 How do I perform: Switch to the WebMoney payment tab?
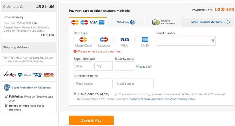click(125, 22)
